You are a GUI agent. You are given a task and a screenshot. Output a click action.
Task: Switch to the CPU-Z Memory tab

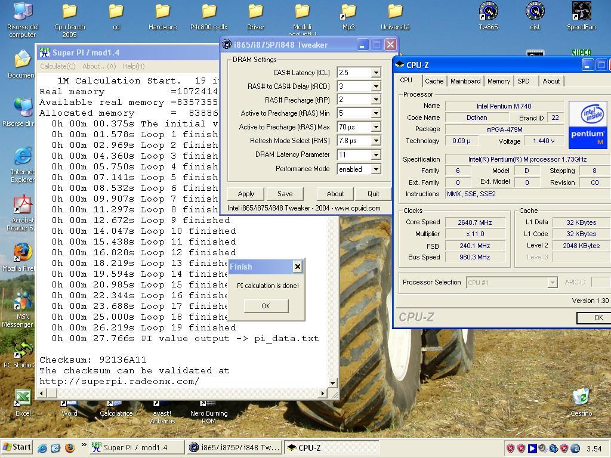pos(499,81)
